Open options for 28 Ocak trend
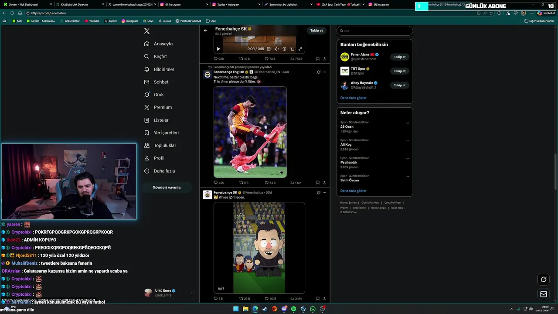Viewport: 558px width, 314px height. point(407,123)
